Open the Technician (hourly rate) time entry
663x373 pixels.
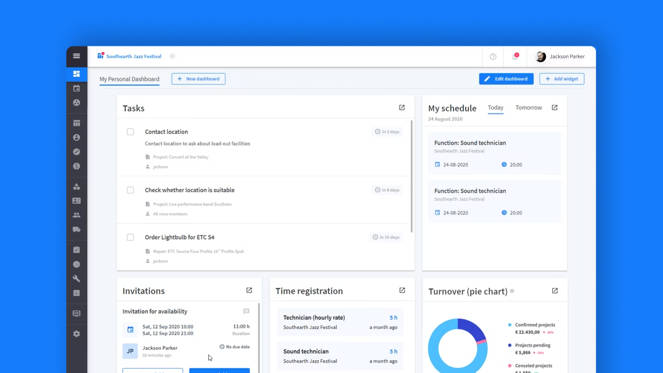coord(340,322)
